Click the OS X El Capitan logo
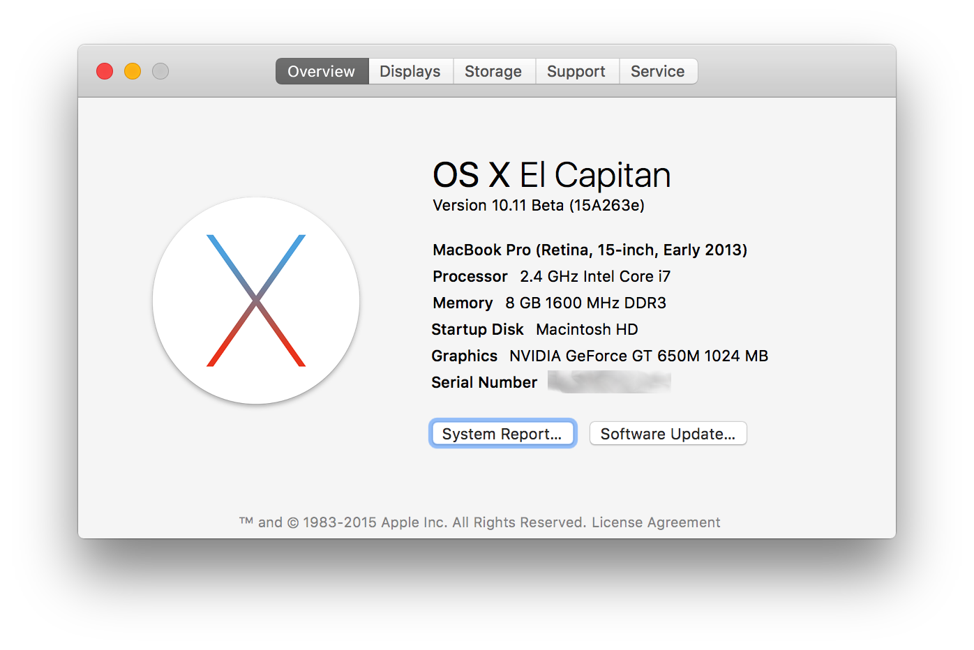 pos(256,301)
